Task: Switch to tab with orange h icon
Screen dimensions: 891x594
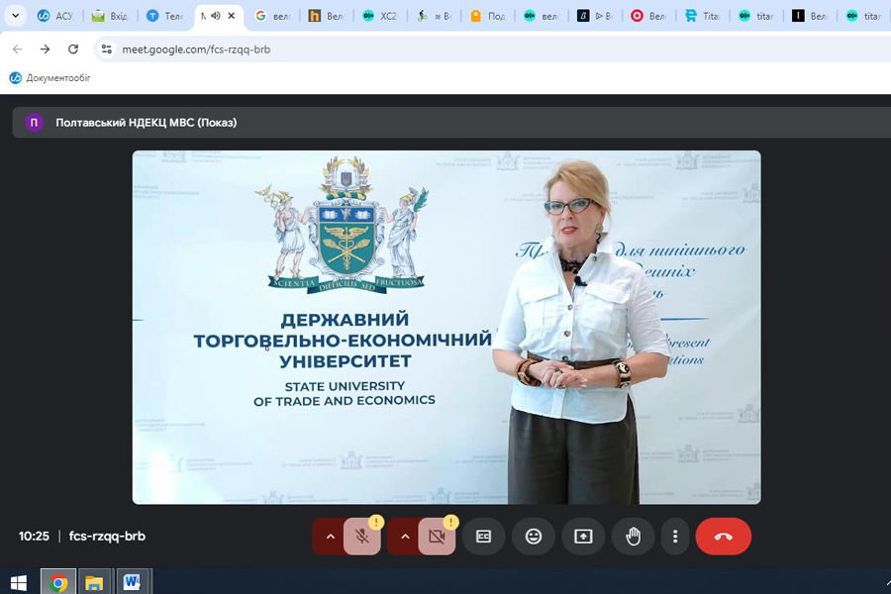Action: [327, 16]
